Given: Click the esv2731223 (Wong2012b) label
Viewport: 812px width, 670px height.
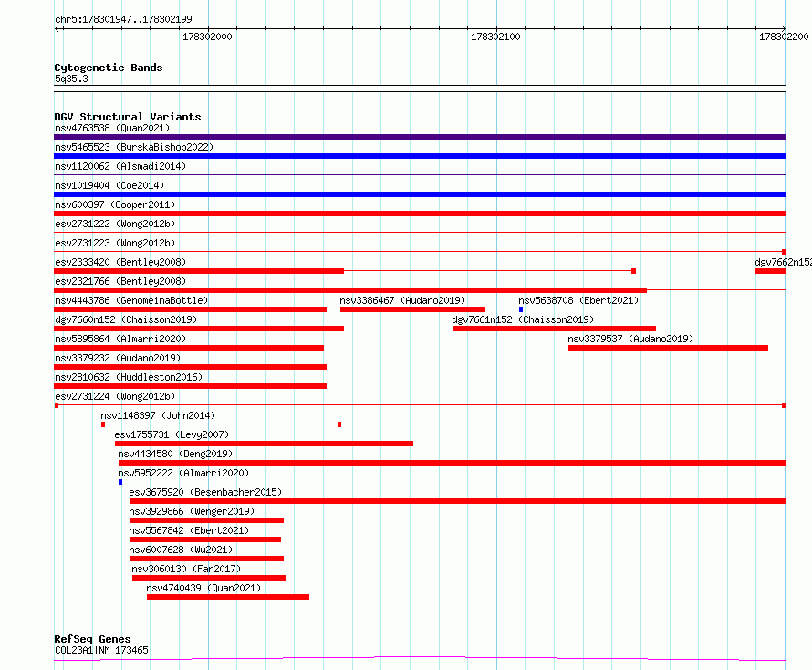Looking at the screenshot, I should pos(115,243).
